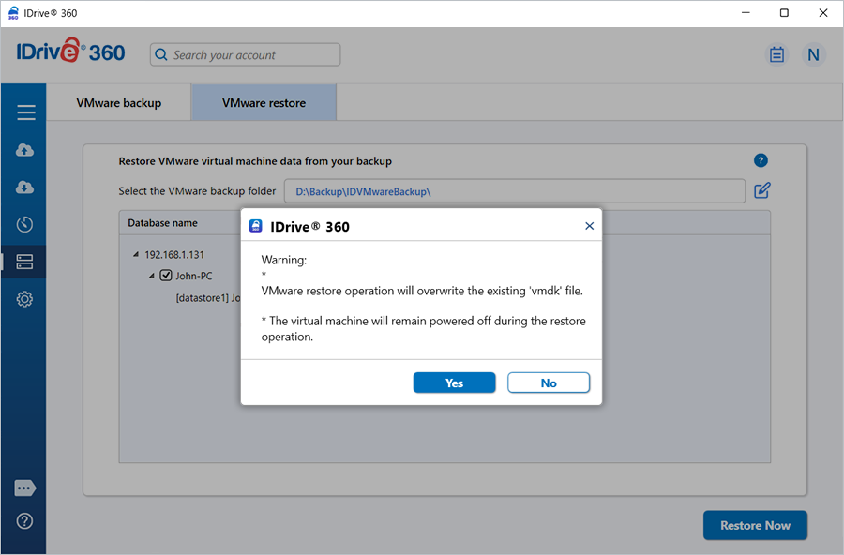Open the cloud backup sidebar icon
This screenshot has height=555, width=844.
tap(25, 150)
